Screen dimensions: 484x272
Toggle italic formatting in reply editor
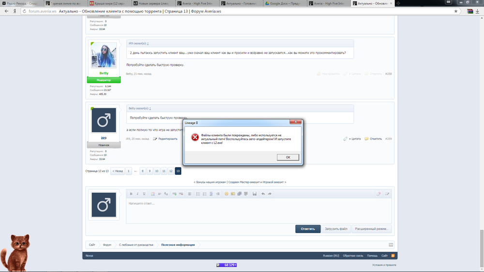(137, 194)
